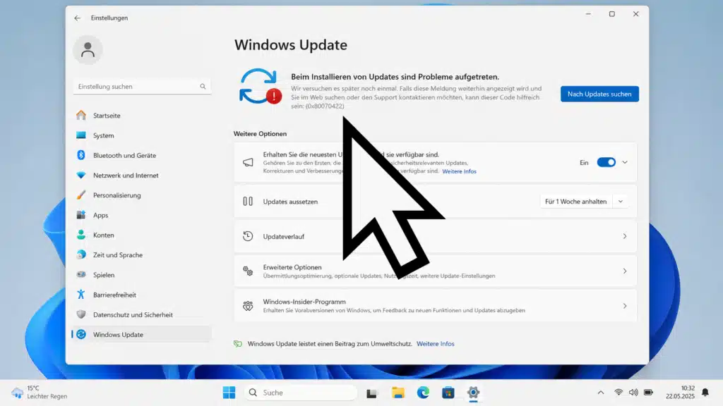
Task: Open the Windows Start menu
Action: tap(229, 393)
